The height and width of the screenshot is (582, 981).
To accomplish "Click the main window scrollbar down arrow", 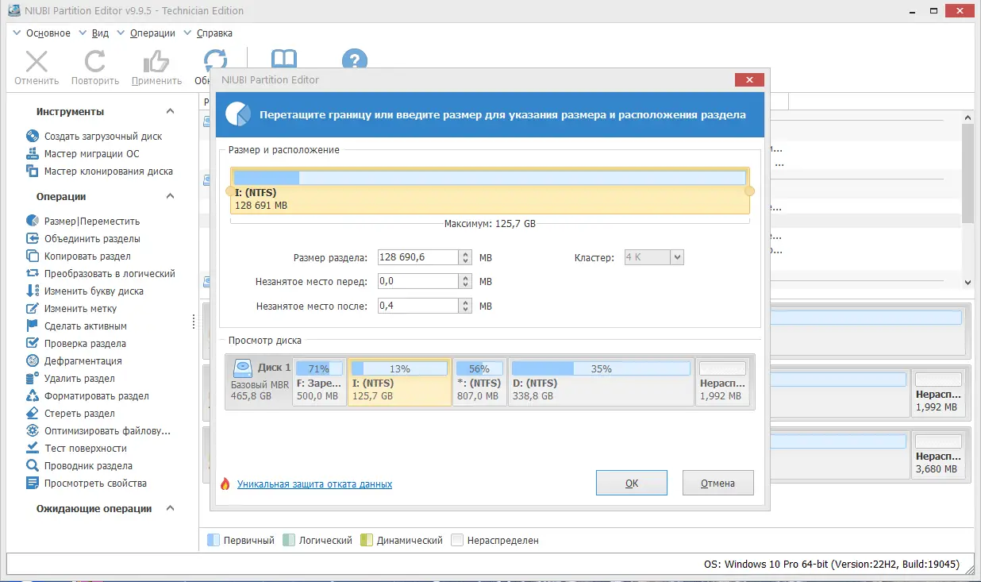I will [x=968, y=282].
